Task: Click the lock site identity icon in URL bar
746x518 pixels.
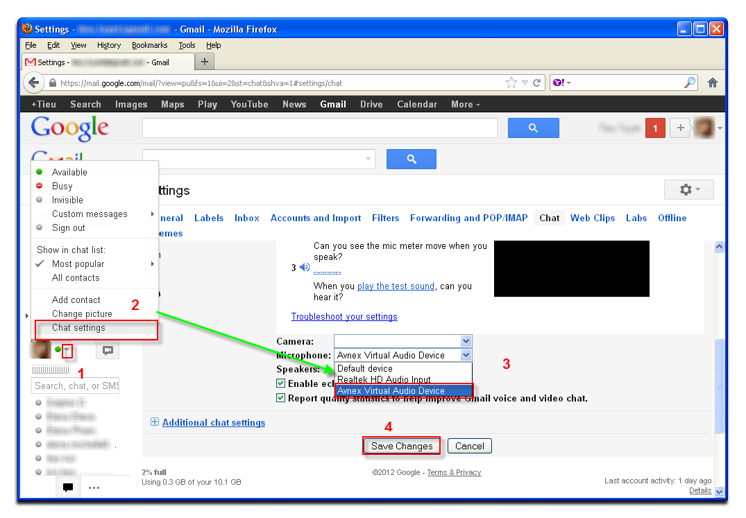Action: (53, 83)
